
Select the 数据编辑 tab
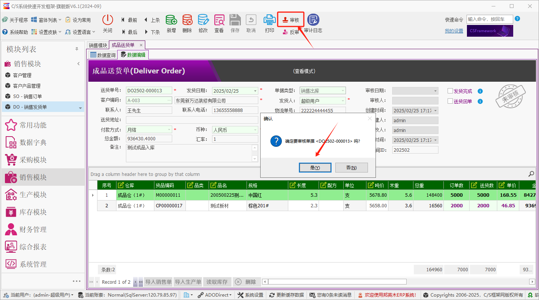(133, 55)
